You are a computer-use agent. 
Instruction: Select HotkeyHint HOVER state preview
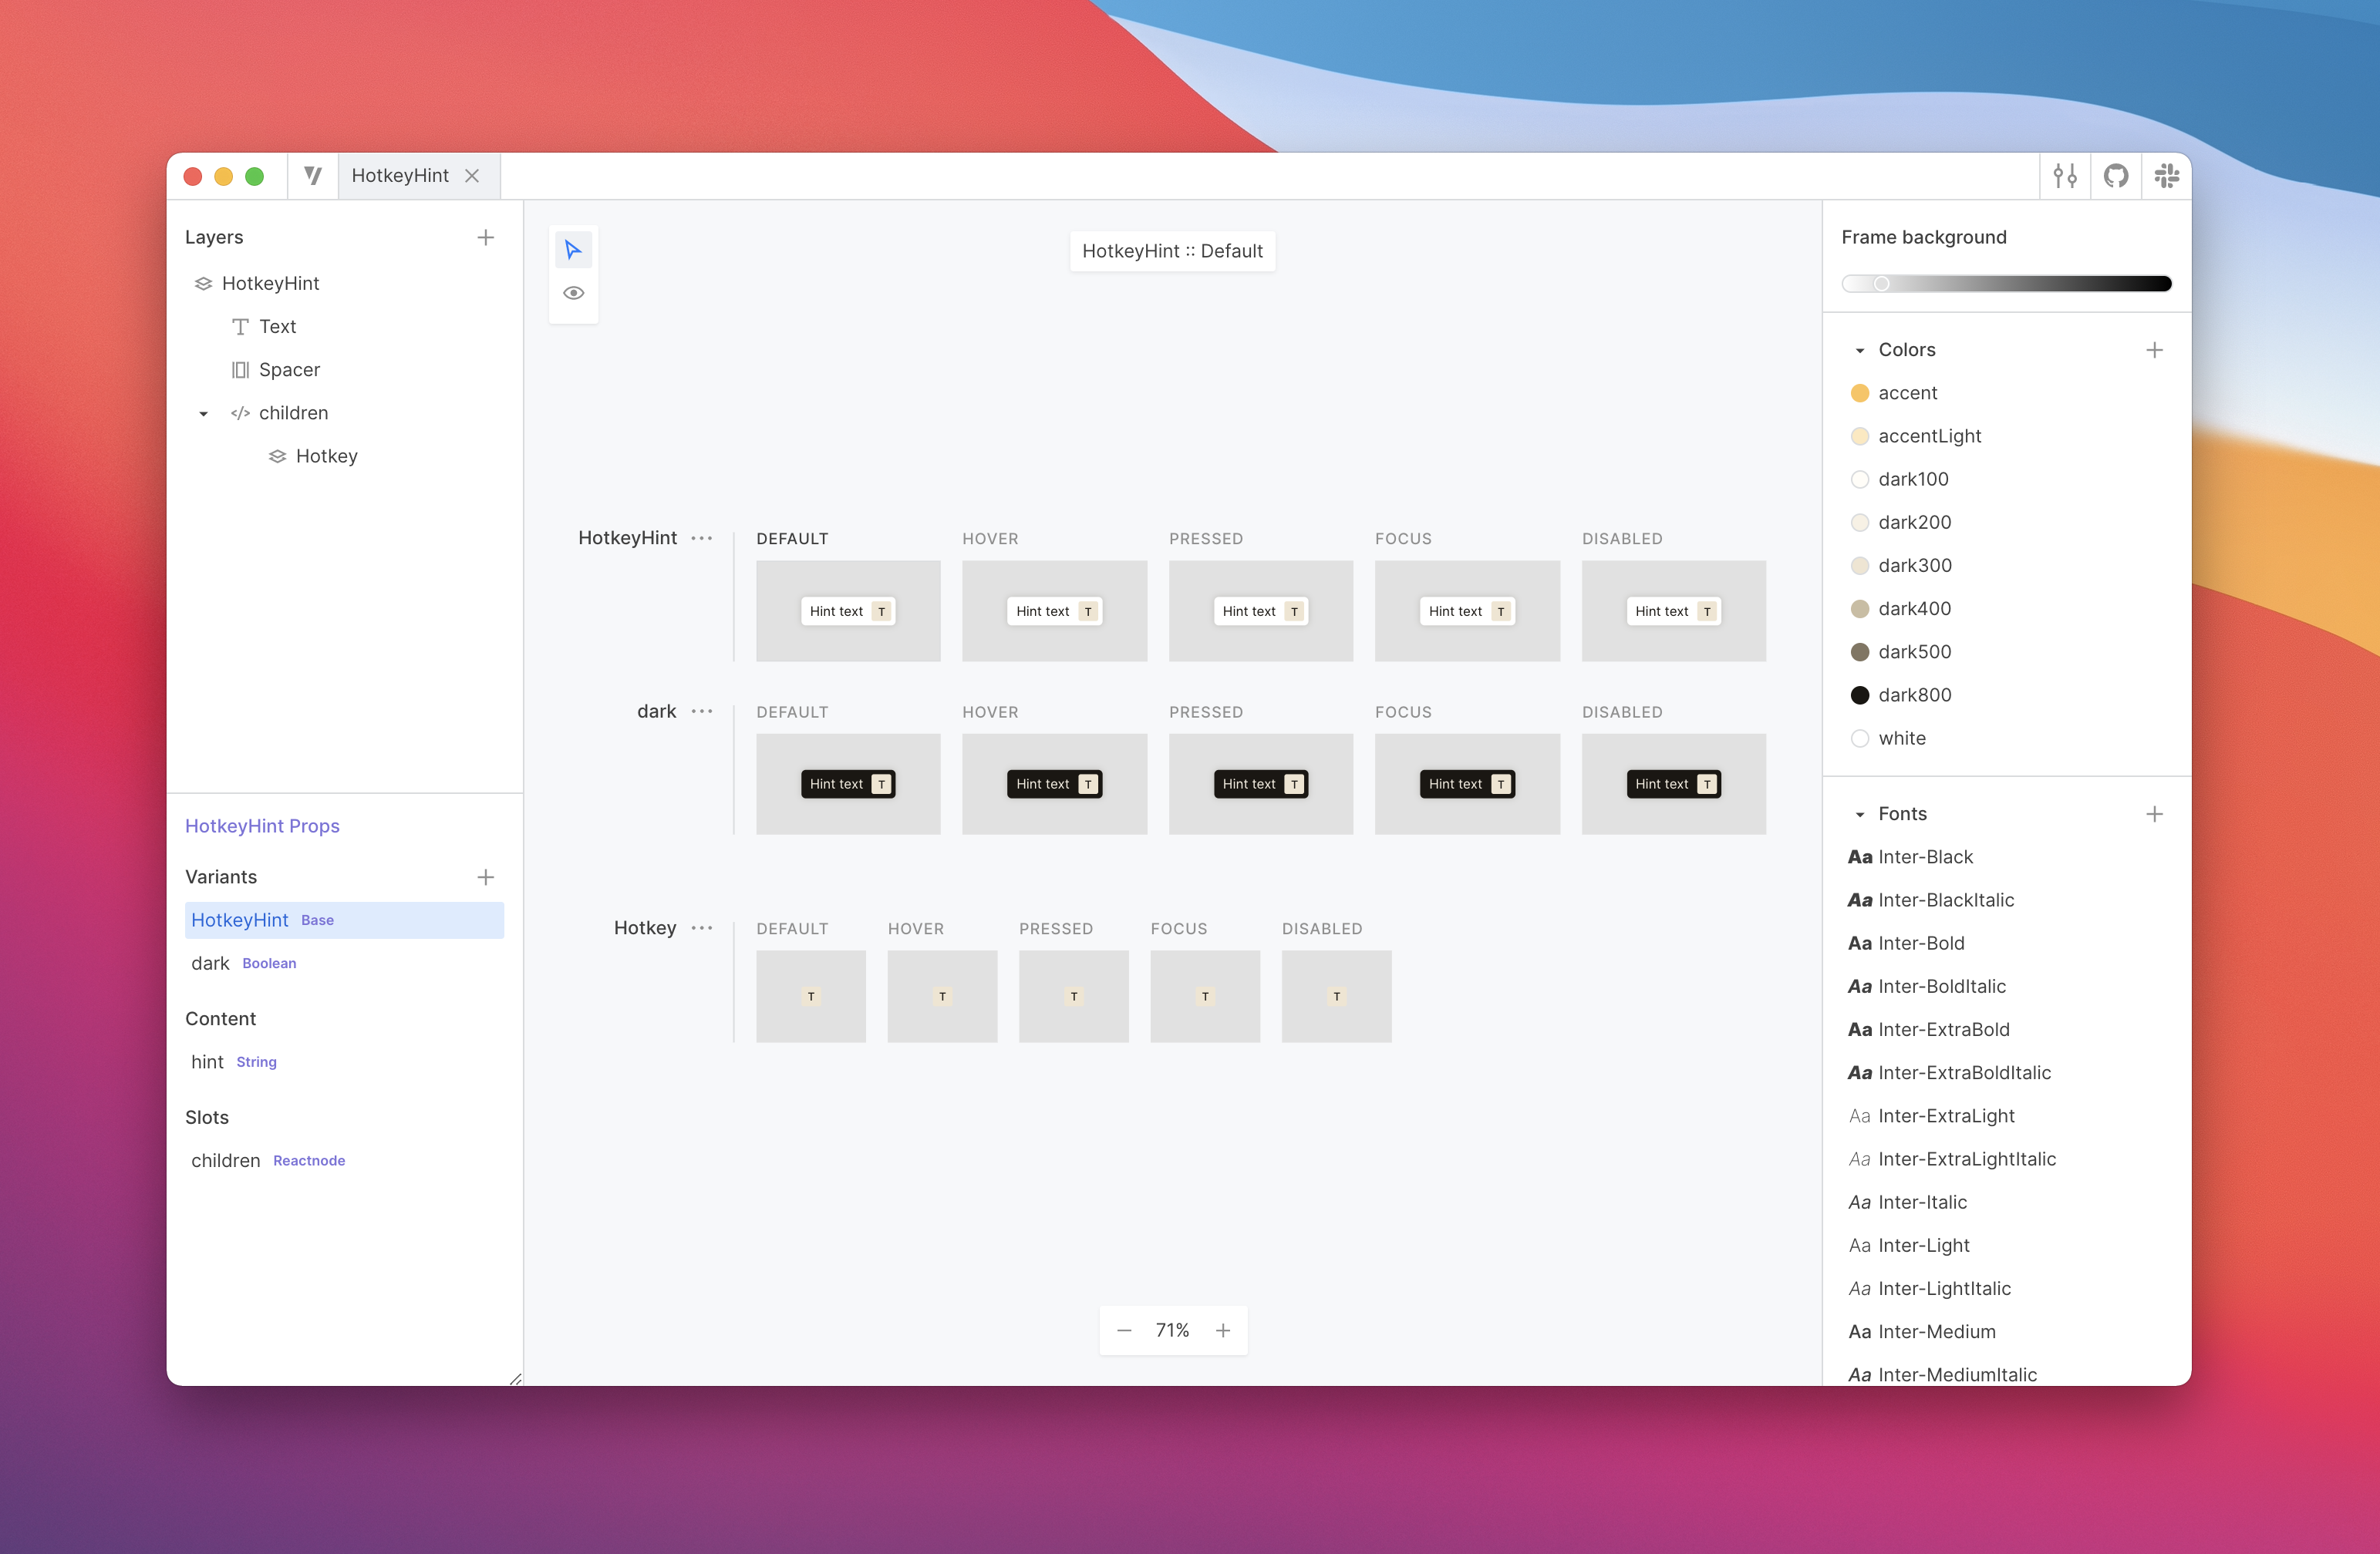[x=1054, y=610]
